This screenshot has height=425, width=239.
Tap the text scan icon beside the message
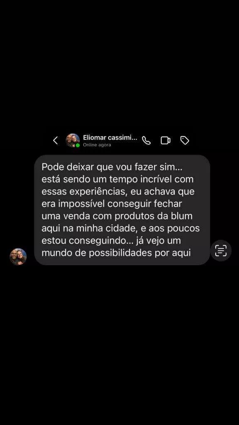point(221,250)
